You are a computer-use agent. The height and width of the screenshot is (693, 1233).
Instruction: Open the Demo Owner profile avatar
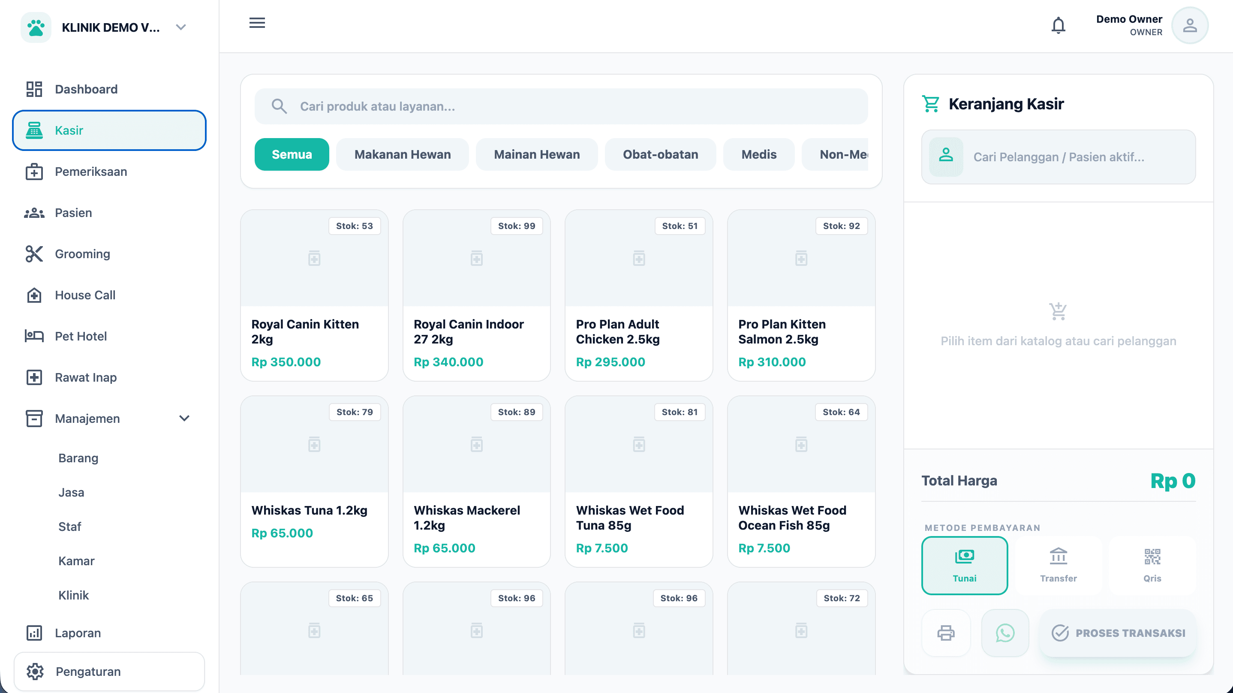pyautogui.click(x=1189, y=25)
